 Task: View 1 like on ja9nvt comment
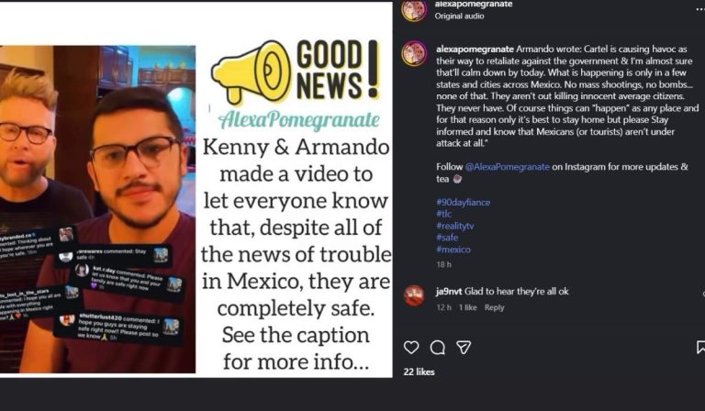[x=467, y=307]
